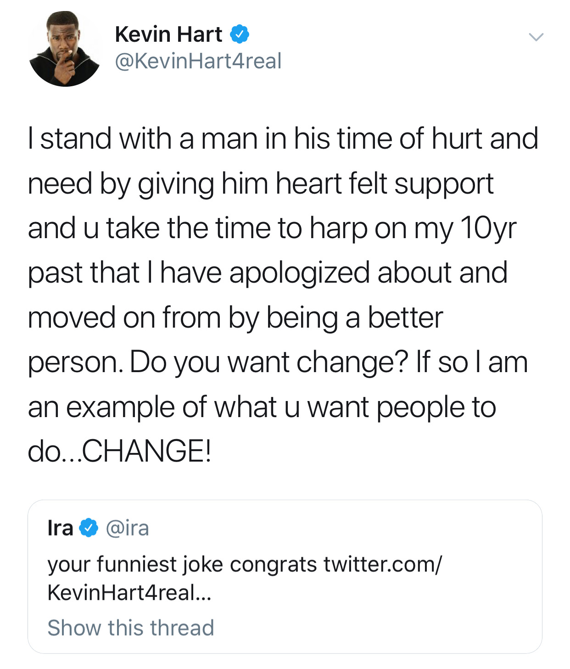Image resolution: width=570 pixels, height=669 pixels.
Task: Click "moved on from" in tweet body
Action: click(124, 318)
